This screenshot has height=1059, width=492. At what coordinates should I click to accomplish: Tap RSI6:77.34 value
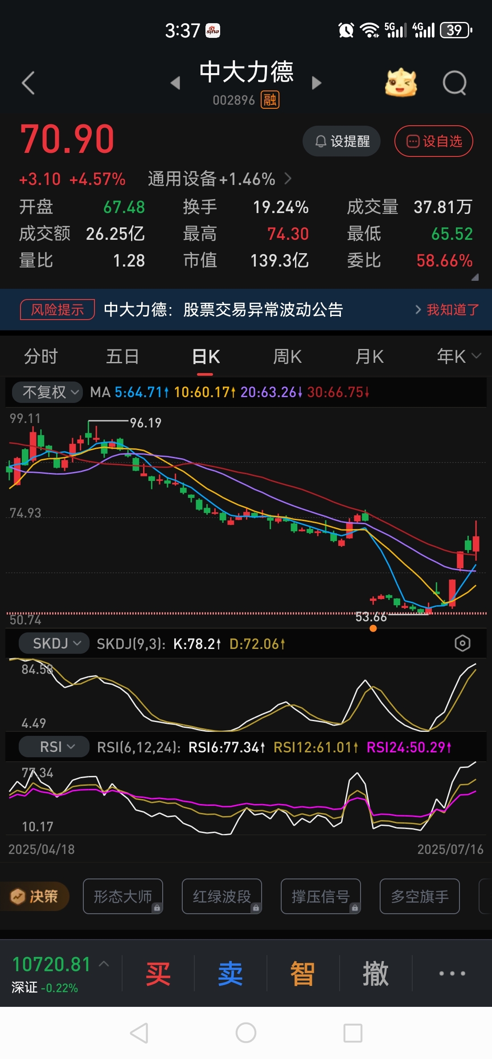(227, 747)
